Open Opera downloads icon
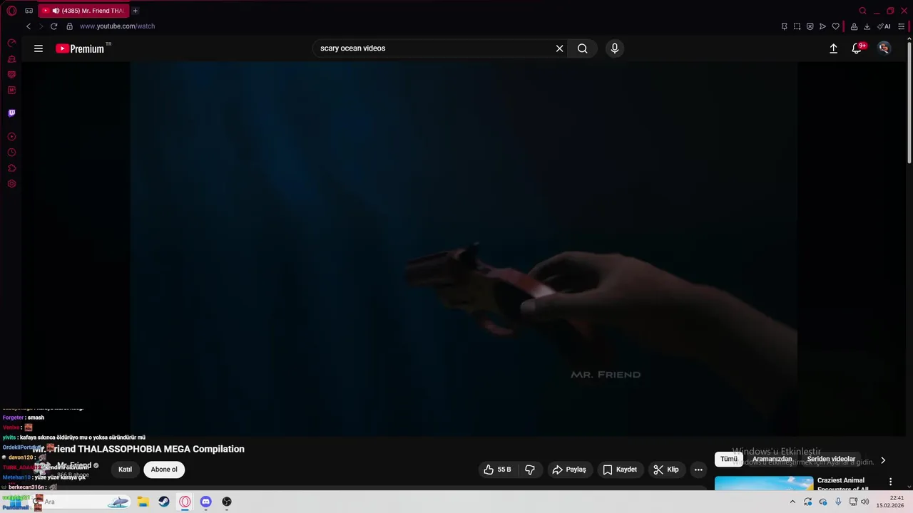 tap(867, 26)
